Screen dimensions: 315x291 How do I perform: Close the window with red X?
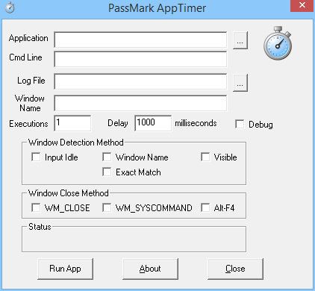coord(302,5)
